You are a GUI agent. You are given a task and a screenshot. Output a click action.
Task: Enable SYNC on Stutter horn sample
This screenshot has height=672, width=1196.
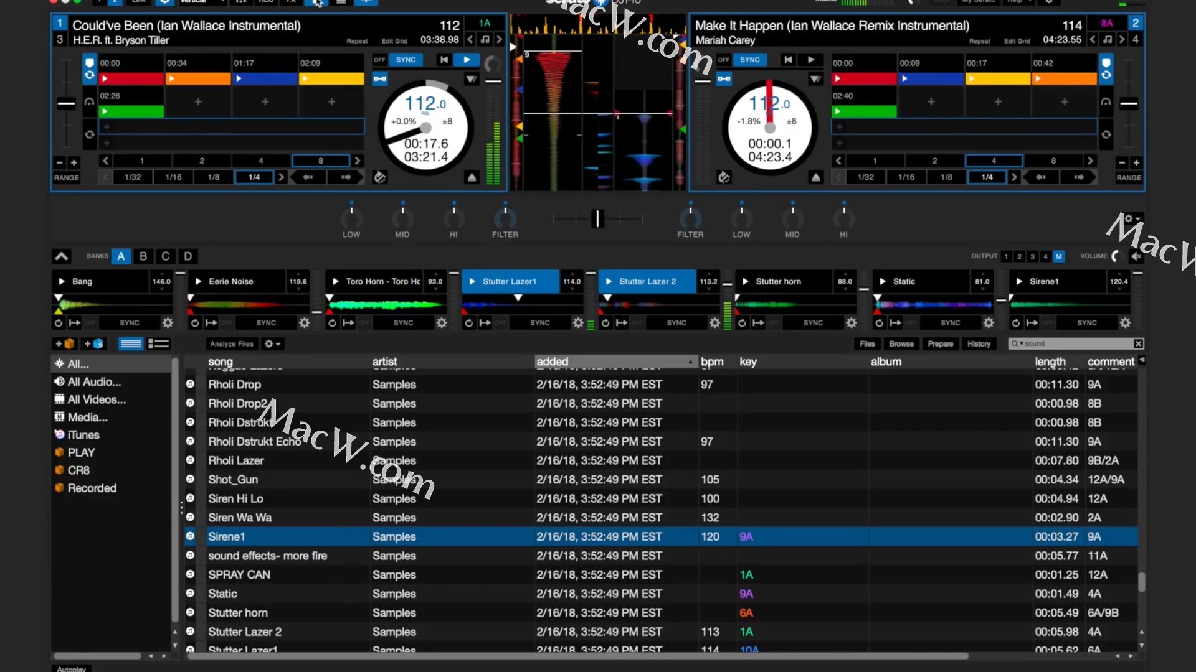click(x=814, y=323)
